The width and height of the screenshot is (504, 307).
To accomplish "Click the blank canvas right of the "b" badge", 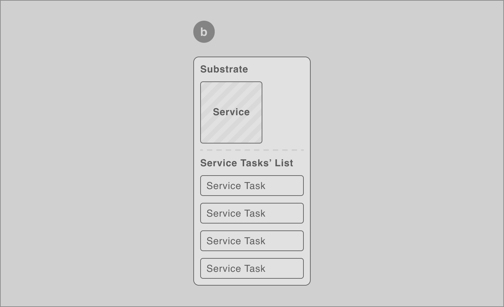I will click(359, 32).
